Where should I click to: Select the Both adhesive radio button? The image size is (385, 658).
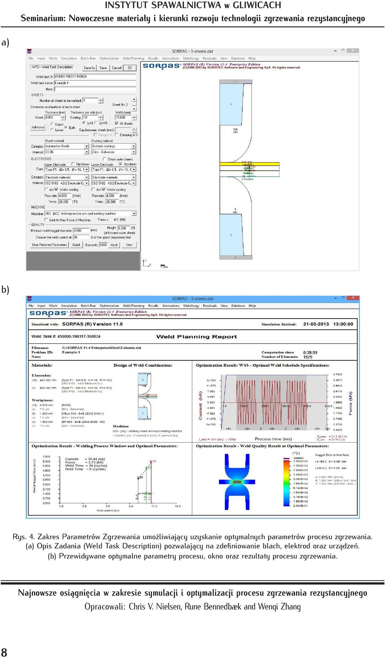(x=66, y=128)
